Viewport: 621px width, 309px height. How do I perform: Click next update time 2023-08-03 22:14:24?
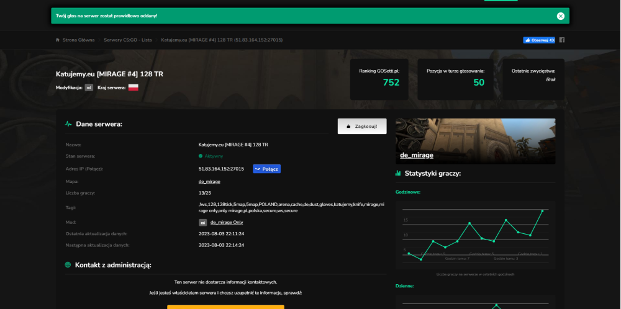(221, 245)
